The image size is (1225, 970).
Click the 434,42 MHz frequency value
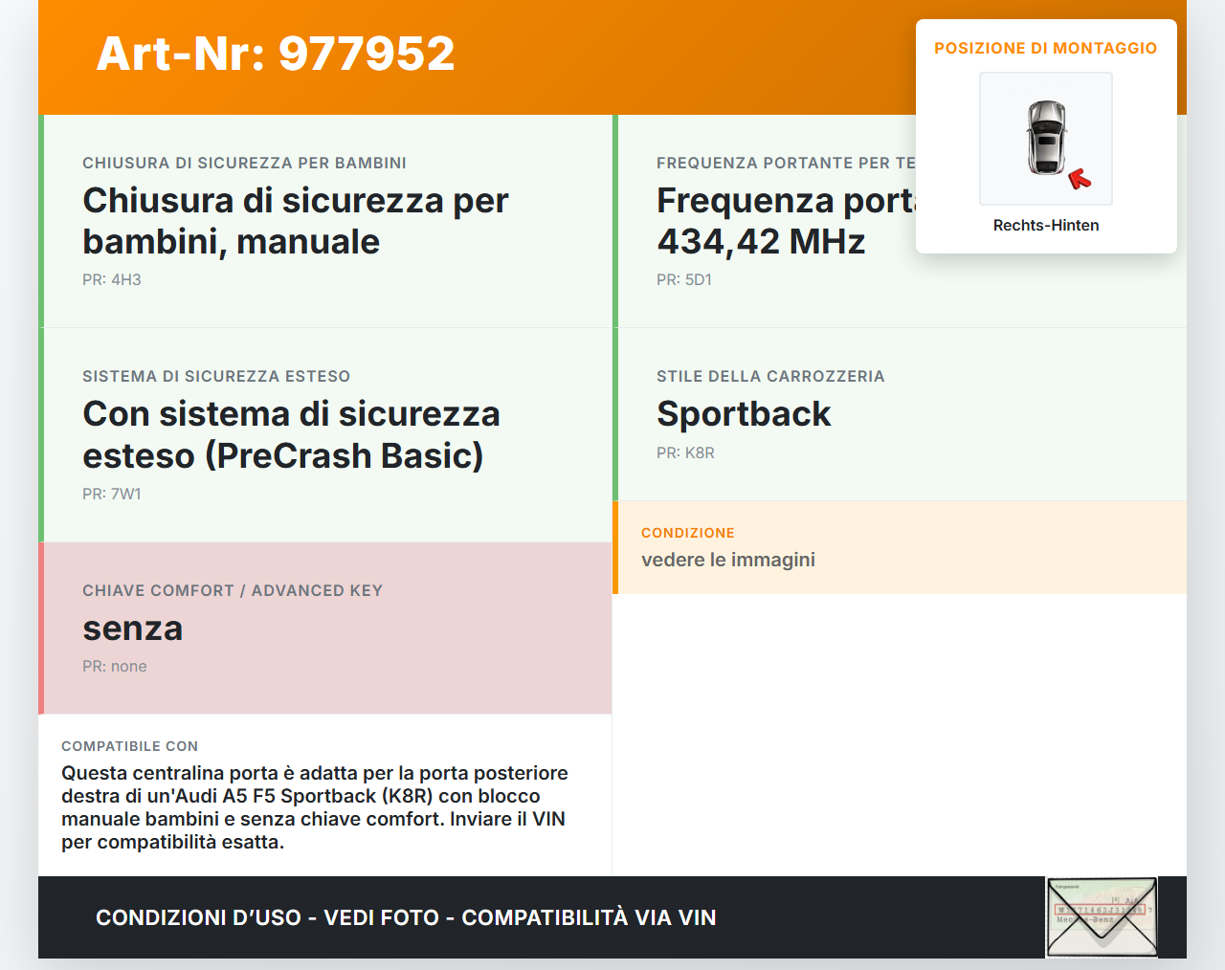(x=761, y=241)
